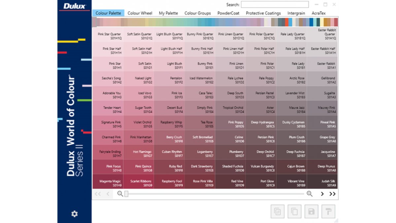Go to the next palette page
The width and height of the screenshot is (396, 223).
tap(322, 194)
